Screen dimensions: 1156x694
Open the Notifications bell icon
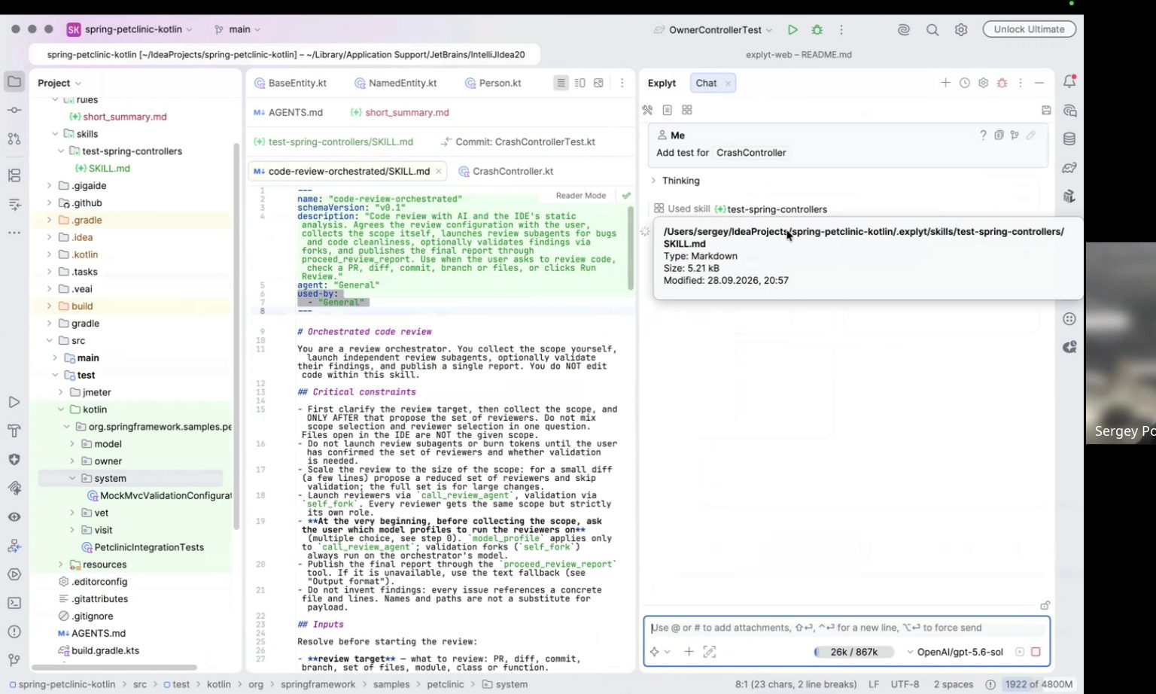(1069, 81)
